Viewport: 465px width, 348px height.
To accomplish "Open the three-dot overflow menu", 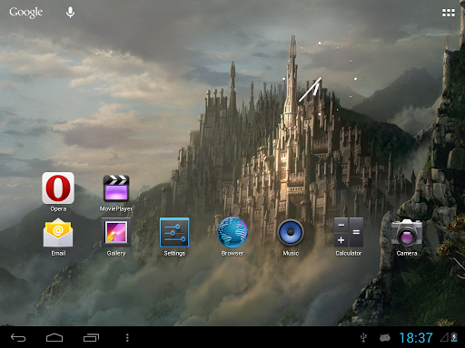I will 127,337.
